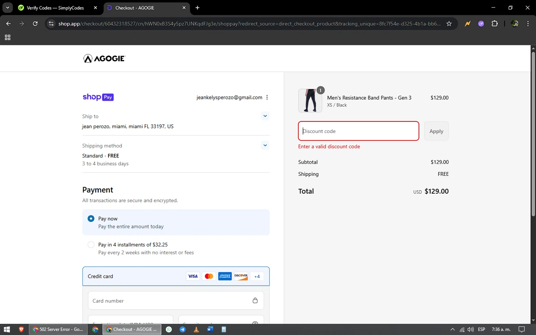Bookmark this page with the star icon
The height and width of the screenshot is (335, 536).
click(449, 24)
